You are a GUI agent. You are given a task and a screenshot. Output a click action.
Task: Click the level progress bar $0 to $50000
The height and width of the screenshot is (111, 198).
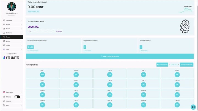pos(45,31)
